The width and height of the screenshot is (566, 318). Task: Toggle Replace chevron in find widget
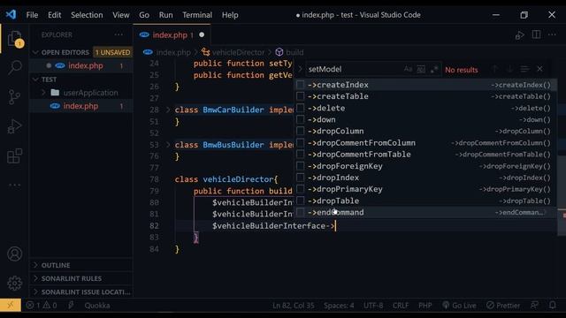300,69
